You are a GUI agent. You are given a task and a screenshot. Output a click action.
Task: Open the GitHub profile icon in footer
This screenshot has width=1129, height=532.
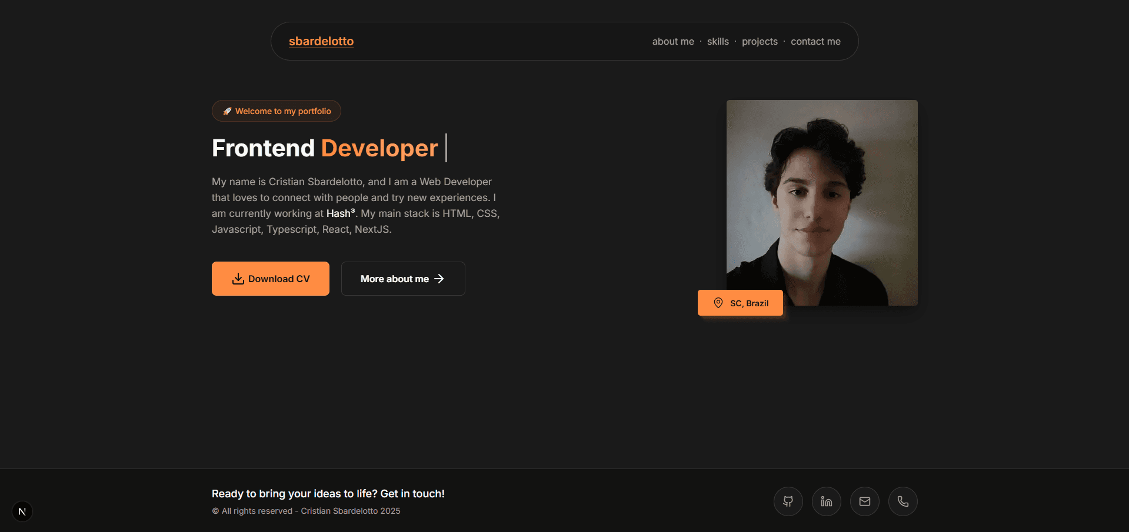[788, 501]
